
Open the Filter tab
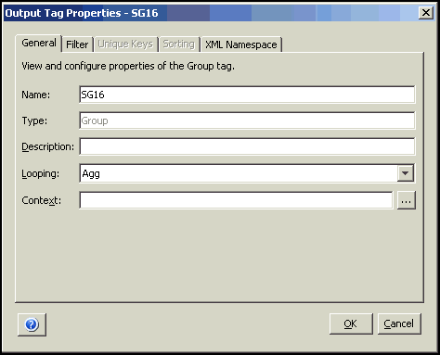[x=77, y=44]
